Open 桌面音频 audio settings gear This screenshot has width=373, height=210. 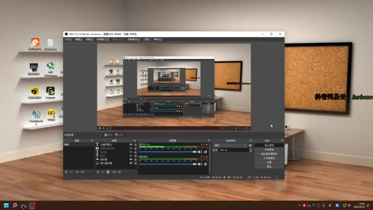point(206,164)
